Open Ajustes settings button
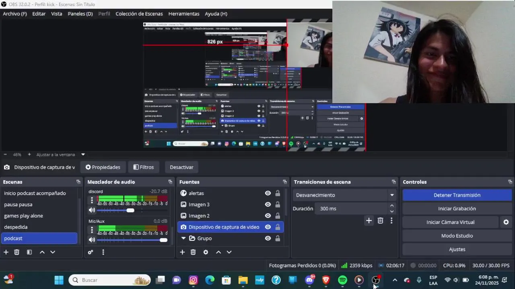 pyautogui.click(x=457, y=249)
